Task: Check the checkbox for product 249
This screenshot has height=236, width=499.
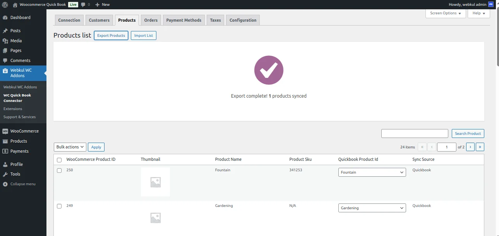Action: (x=59, y=206)
